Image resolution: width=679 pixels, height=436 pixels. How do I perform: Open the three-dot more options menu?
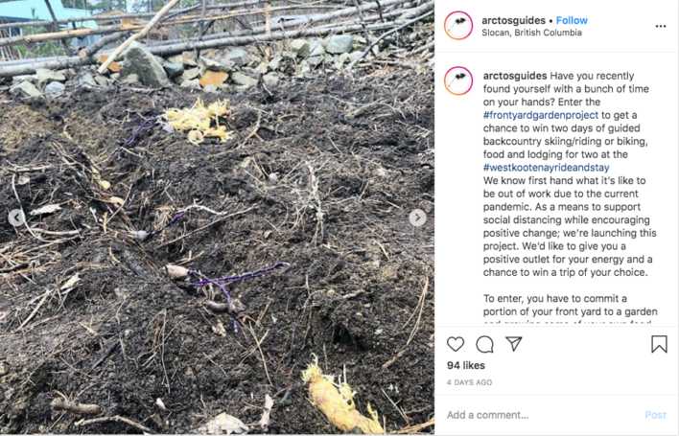tap(661, 27)
